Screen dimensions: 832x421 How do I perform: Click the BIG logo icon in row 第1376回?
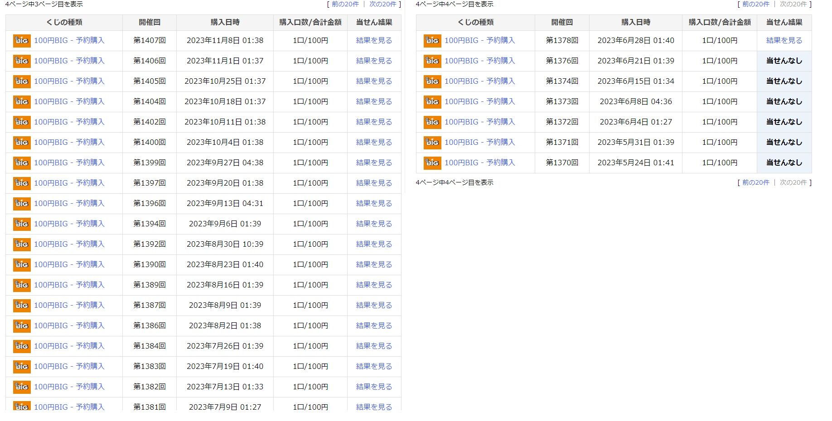click(x=432, y=61)
